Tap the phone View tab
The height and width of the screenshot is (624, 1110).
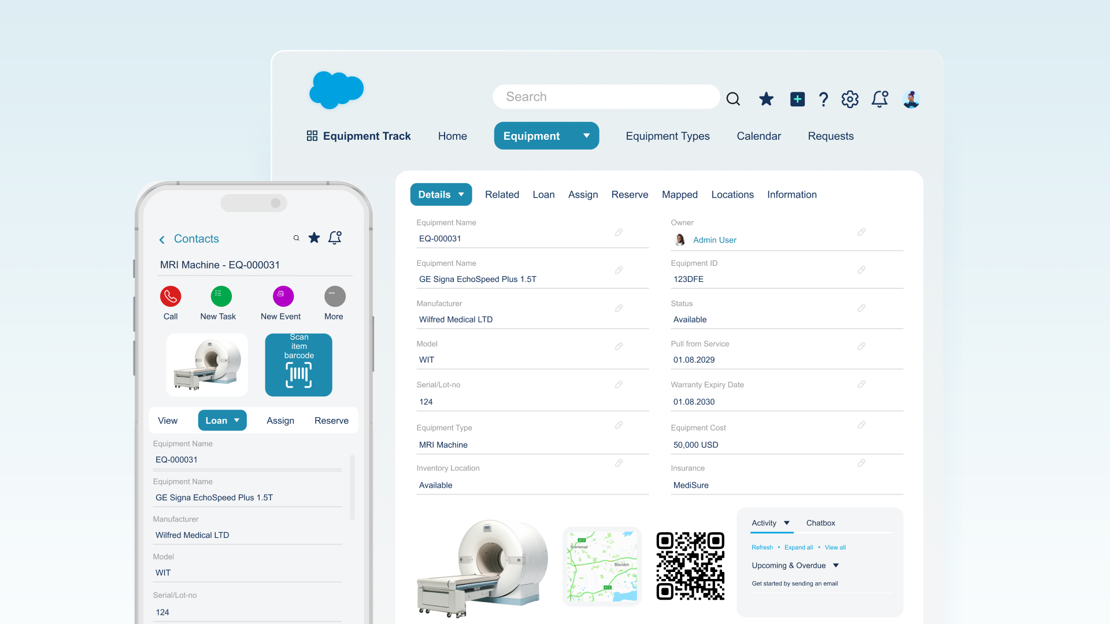(x=168, y=421)
